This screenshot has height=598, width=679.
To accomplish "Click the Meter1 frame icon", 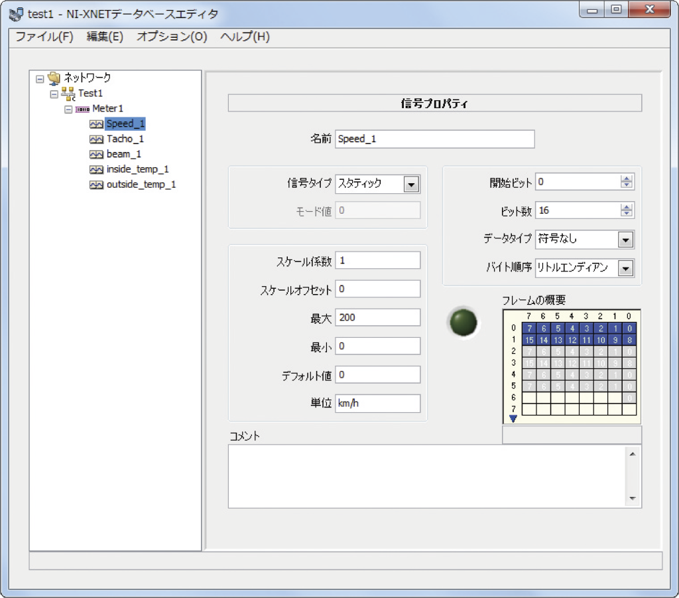I will coord(82,109).
